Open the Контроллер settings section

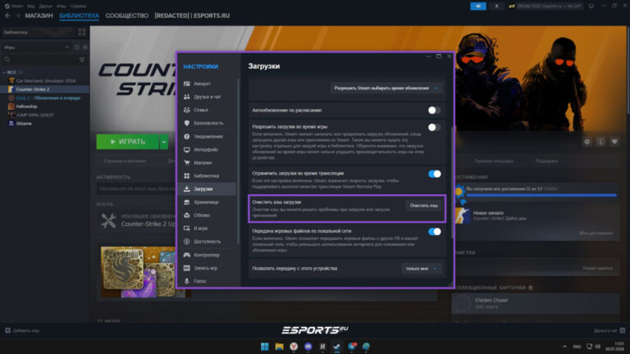(207, 255)
